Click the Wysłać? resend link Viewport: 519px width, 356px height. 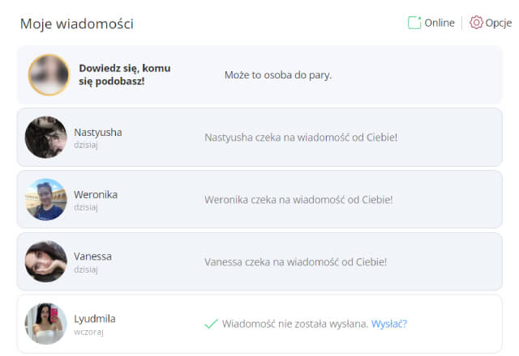click(389, 324)
